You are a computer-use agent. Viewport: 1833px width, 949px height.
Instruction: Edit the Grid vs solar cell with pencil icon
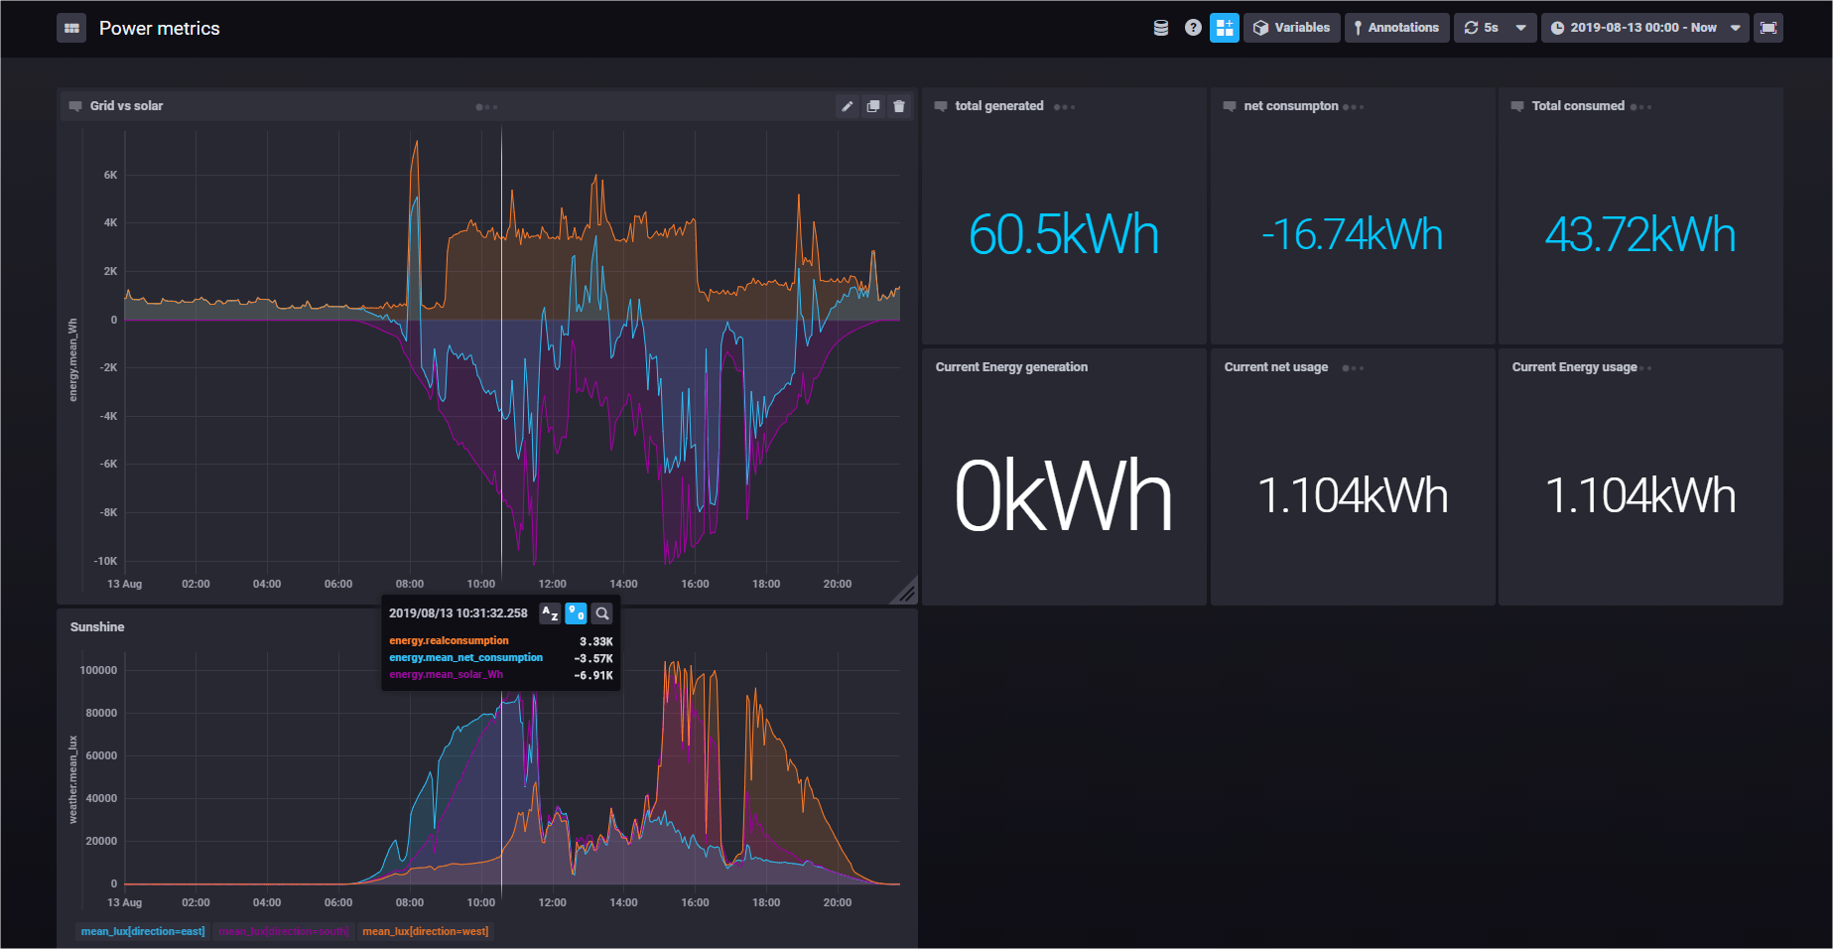[848, 106]
